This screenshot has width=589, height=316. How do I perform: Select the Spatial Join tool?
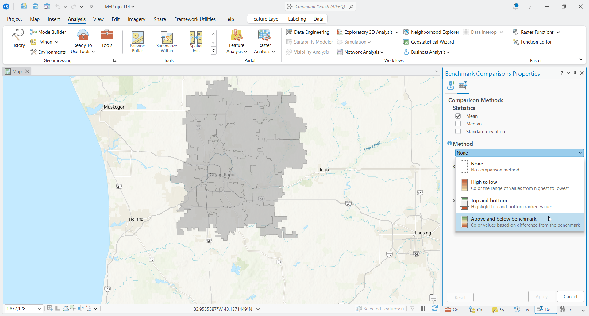[196, 42]
